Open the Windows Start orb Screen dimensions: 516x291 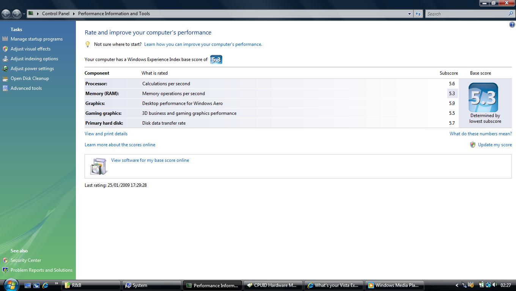11,284
